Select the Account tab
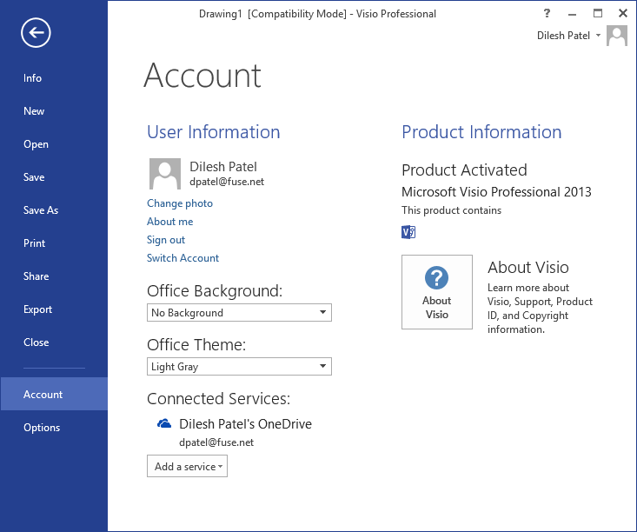 54,394
